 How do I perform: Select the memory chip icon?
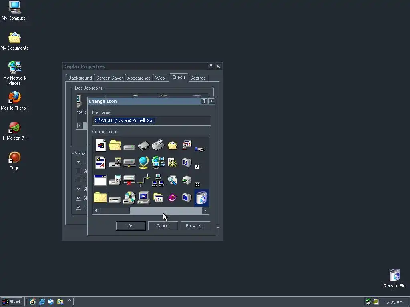click(x=144, y=146)
